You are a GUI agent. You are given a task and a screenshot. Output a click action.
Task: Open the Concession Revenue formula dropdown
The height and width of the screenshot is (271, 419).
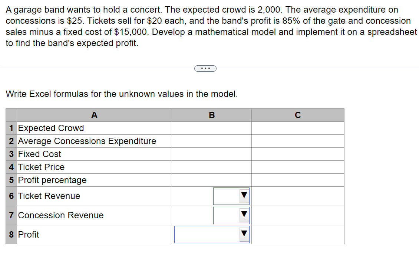click(x=231, y=215)
